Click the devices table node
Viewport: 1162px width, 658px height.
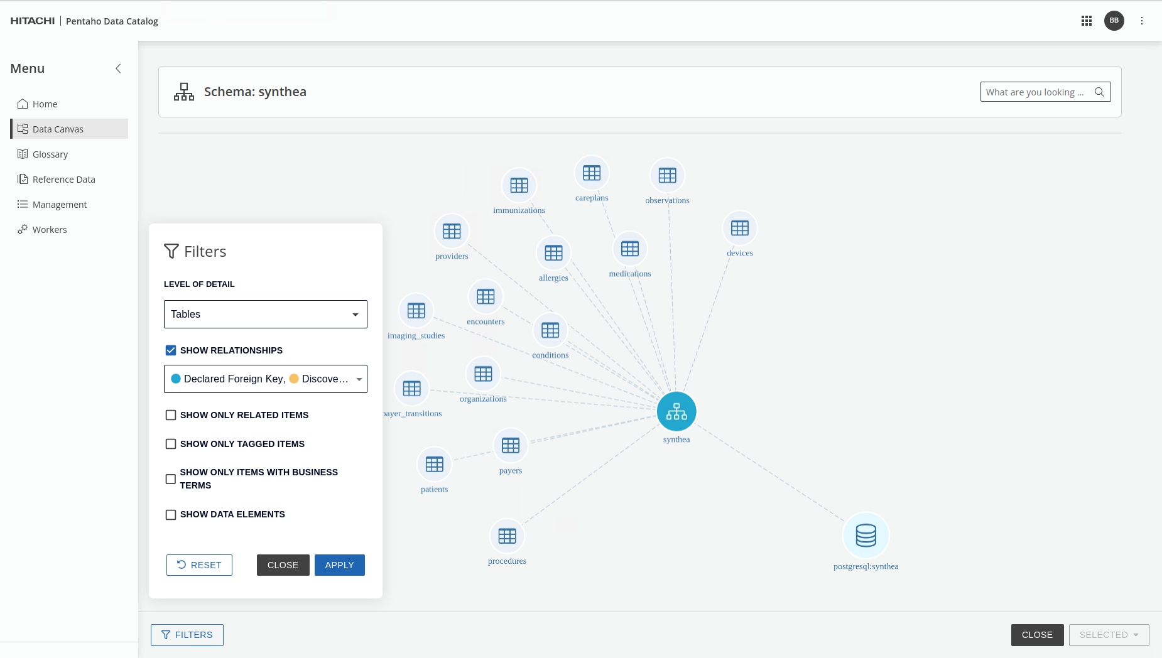point(739,229)
